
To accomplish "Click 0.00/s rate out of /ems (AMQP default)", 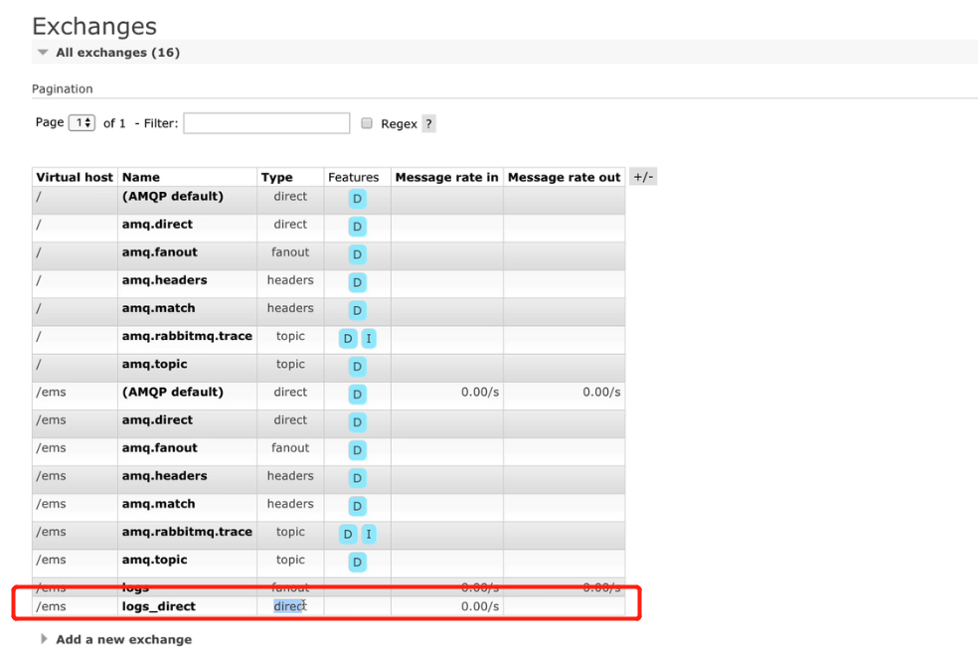I will 601,393.
